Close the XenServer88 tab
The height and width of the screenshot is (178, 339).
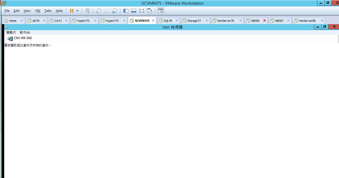[x=322, y=20]
